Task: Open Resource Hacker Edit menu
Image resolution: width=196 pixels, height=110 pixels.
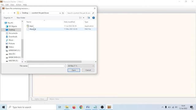Action: tap(7, 5)
